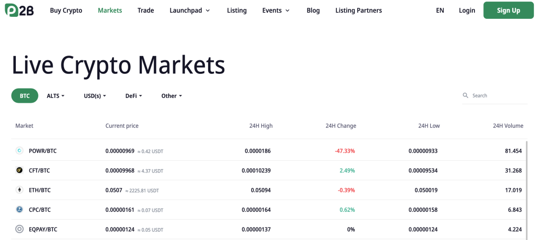Screen dimensions: 538x240
Task: Open the Events dropdown menu
Action: 276,10
